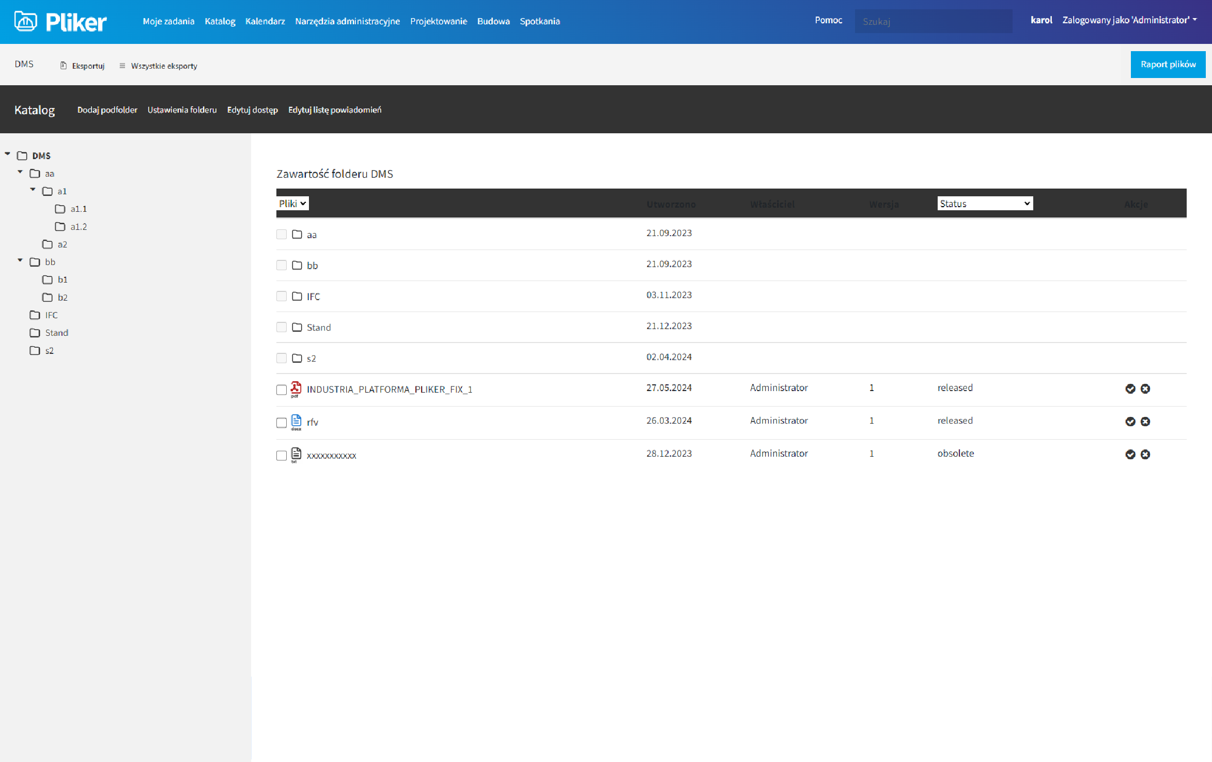Click Dodaj podfolder link
Image resolution: width=1212 pixels, height=762 pixels.
point(107,110)
